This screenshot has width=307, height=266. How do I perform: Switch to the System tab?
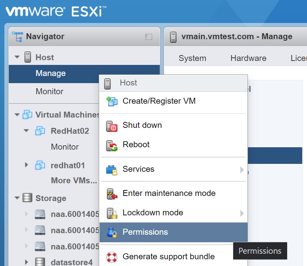pos(192,58)
